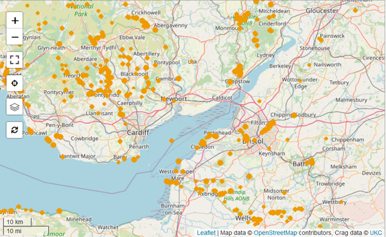The image size is (386, 237).
Task: Click the Watchet town label
Action: [x=108, y=227]
